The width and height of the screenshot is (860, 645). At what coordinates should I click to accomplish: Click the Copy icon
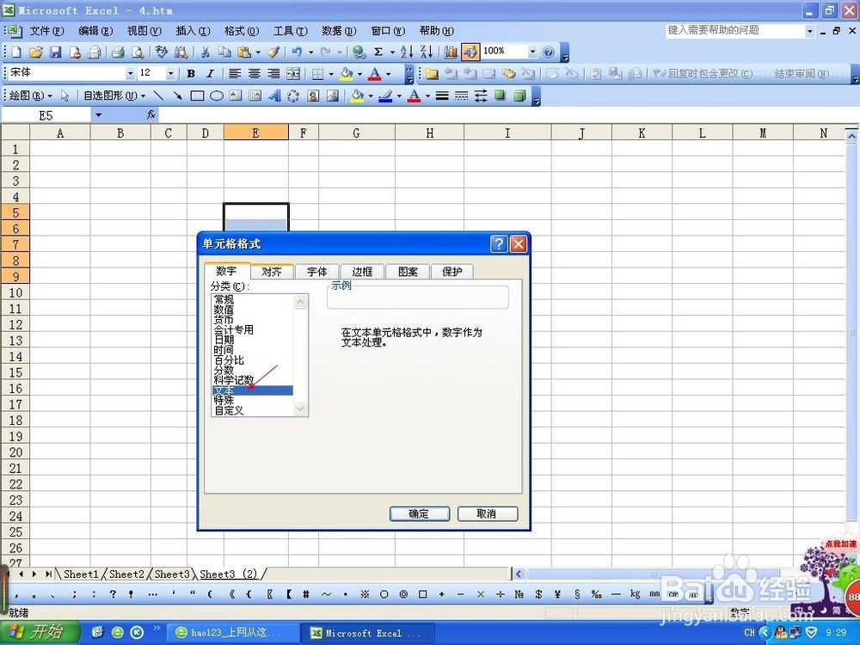pos(224,52)
